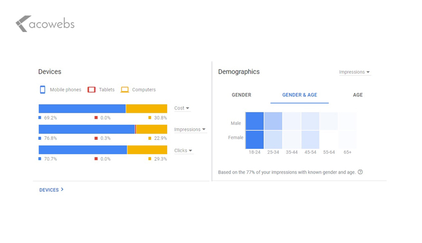Click the Female 45-54 heatmap cell
Image resolution: width=422 pixels, height=243 pixels.
(x=310, y=140)
